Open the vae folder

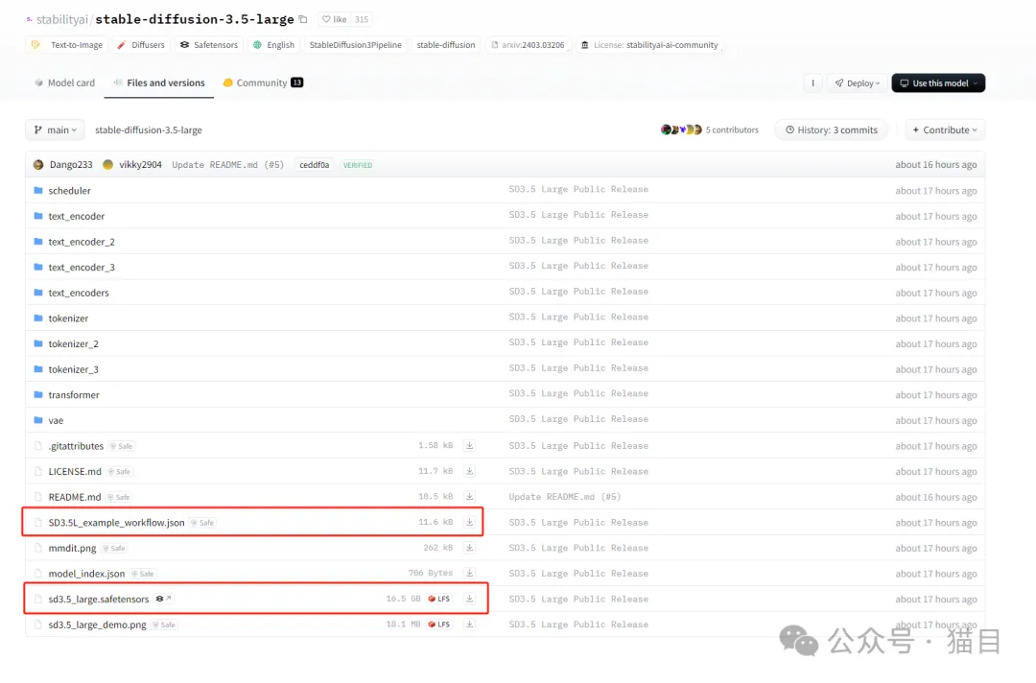[56, 420]
